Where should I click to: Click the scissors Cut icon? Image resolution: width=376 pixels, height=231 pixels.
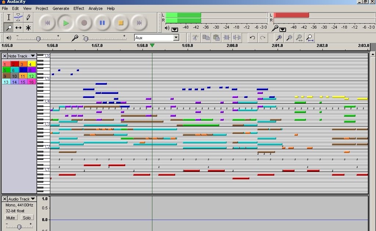(x=196, y=37)
